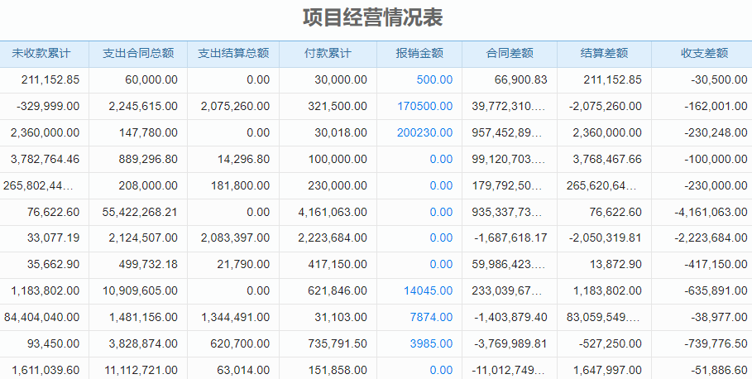Image resolution: width=752 pixels, height=379 pixels.
Task: Open the 170500.00 reimbursement link
Action: 424,107
